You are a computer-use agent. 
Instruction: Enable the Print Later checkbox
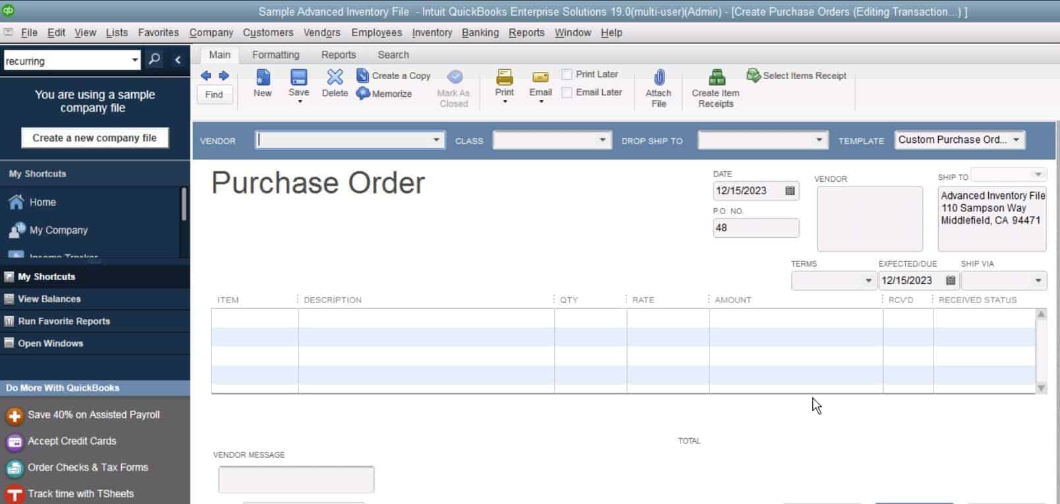coord(567,74)
